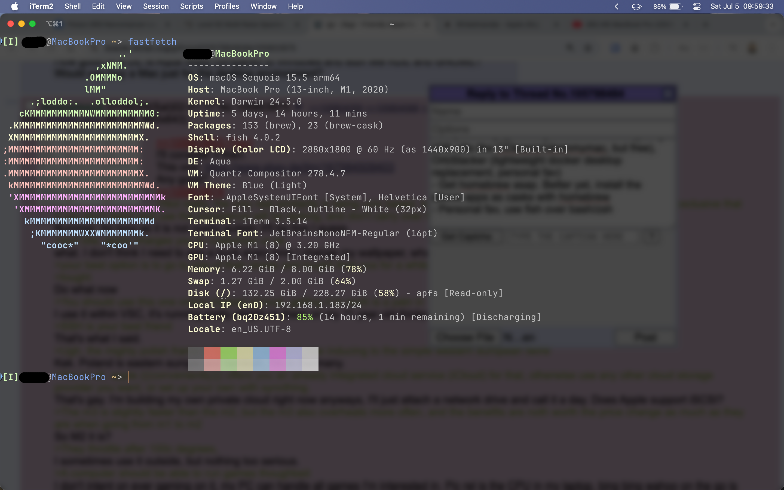Click the 'Shell: fish 4.0.2' line
This screenshot has width=784, height=490.
234,137
